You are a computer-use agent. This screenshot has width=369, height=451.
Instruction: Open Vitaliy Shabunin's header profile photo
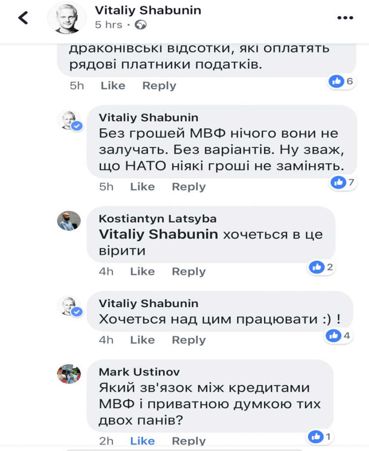(x=67, y=18)
